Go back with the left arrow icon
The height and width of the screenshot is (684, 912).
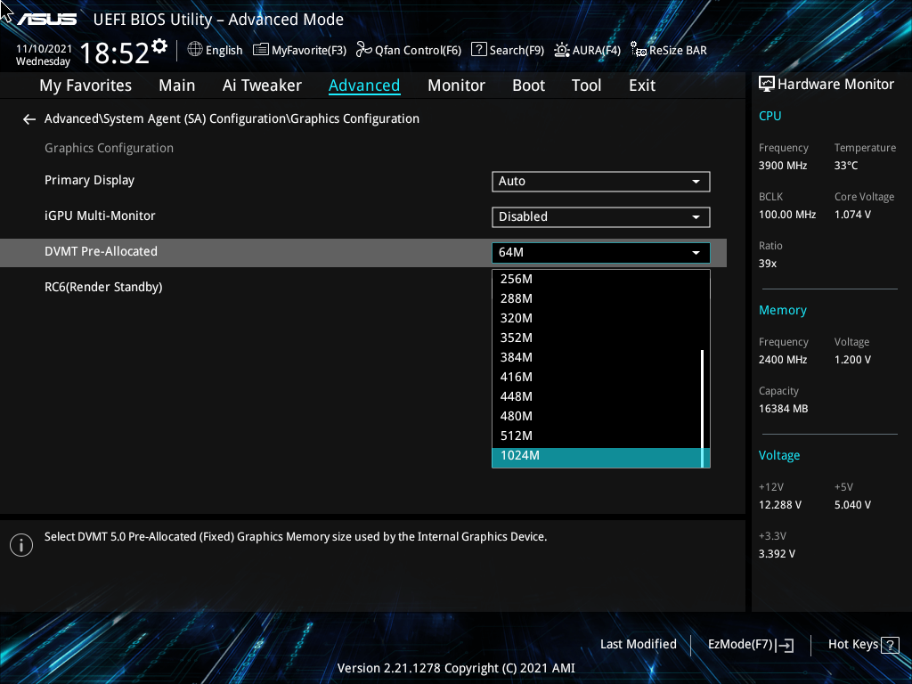[x=29, y=119]
